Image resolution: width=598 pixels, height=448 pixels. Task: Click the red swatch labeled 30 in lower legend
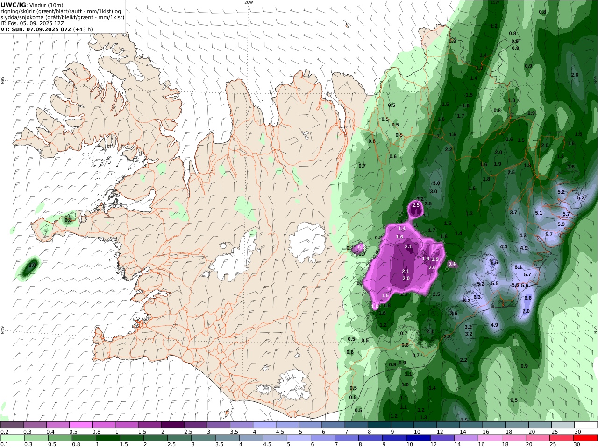pyautogui.click(x=586, y=438)
